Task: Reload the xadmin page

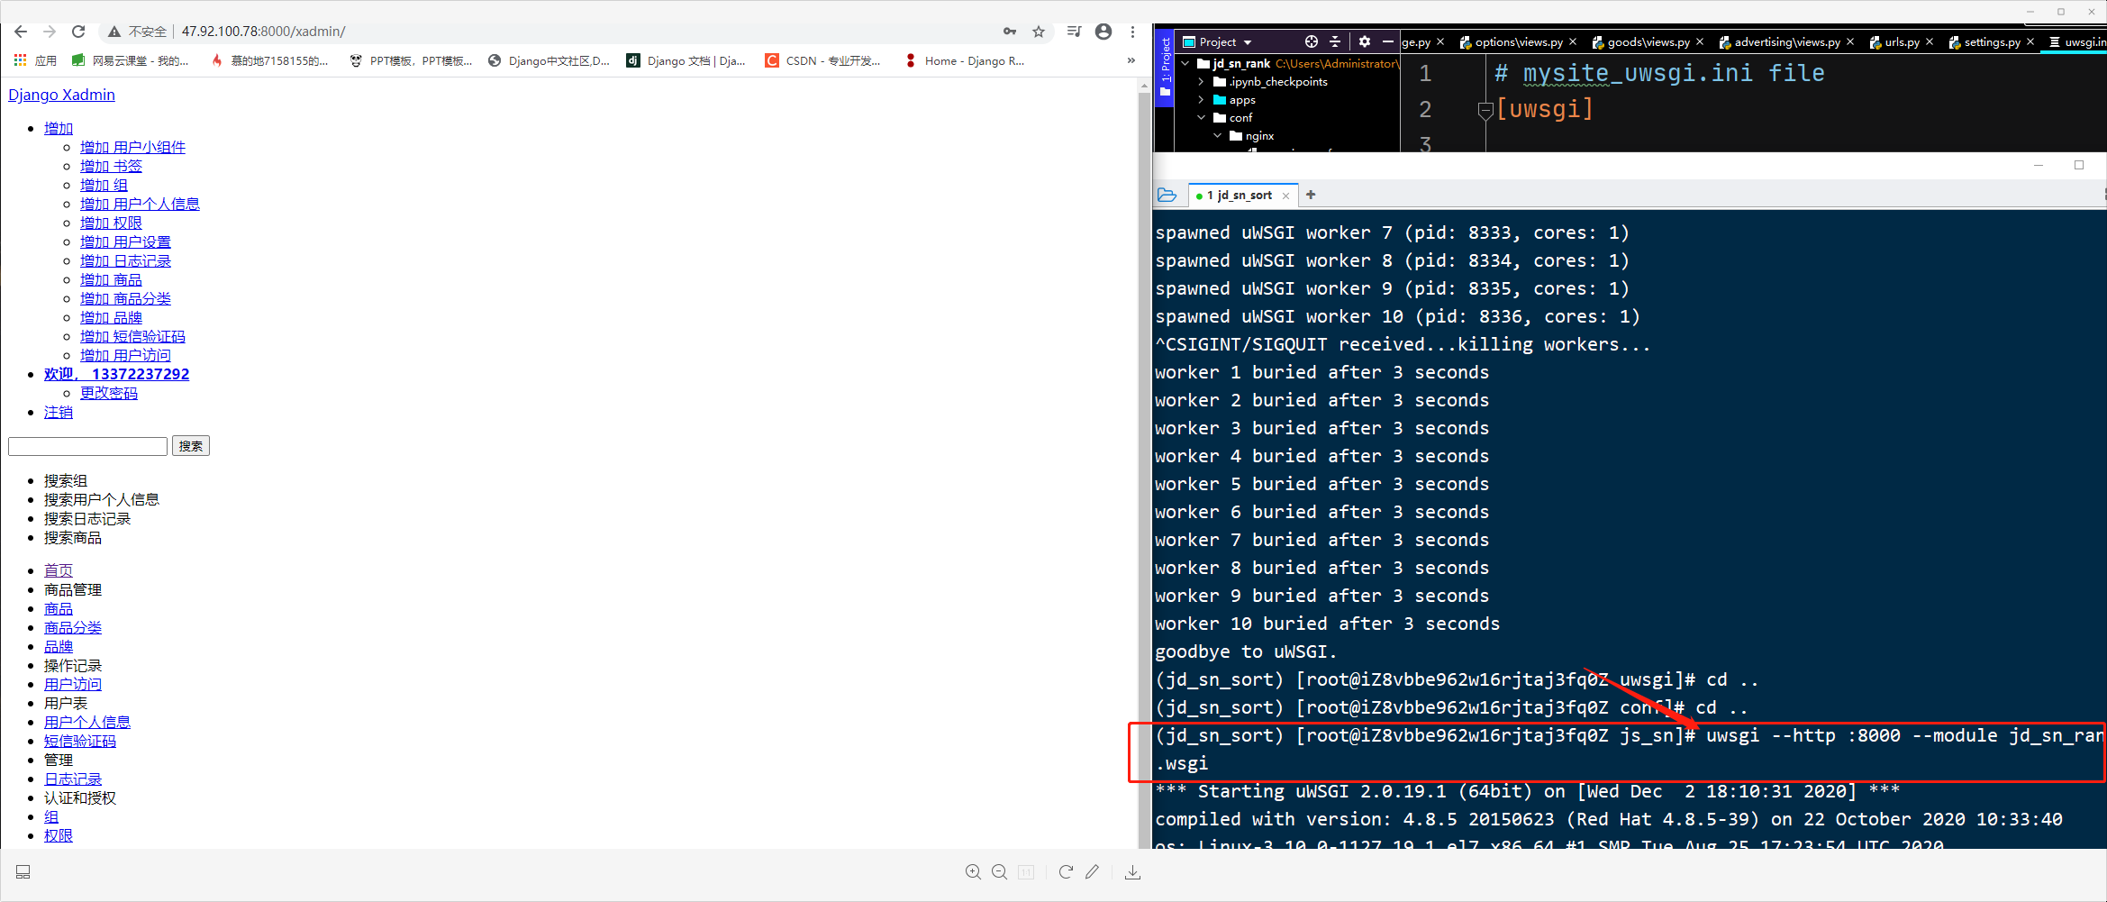Action: [x=78, y=32]
